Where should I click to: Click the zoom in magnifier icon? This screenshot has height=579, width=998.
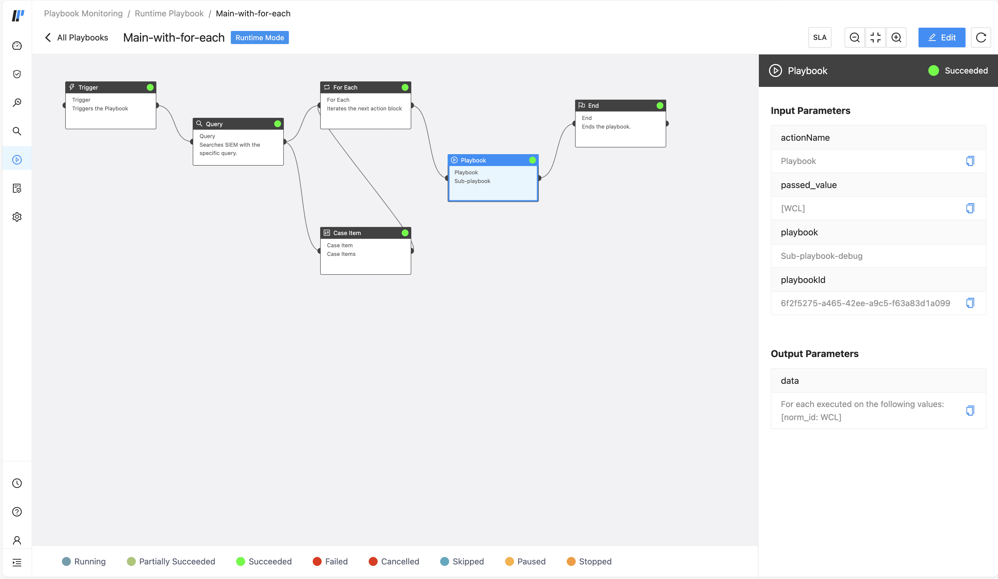(896, 37)
